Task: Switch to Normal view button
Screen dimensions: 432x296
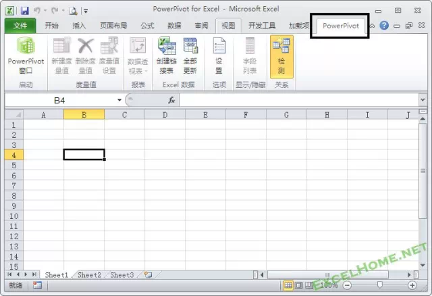Action: pyautogui.click(x=288, y=285)
